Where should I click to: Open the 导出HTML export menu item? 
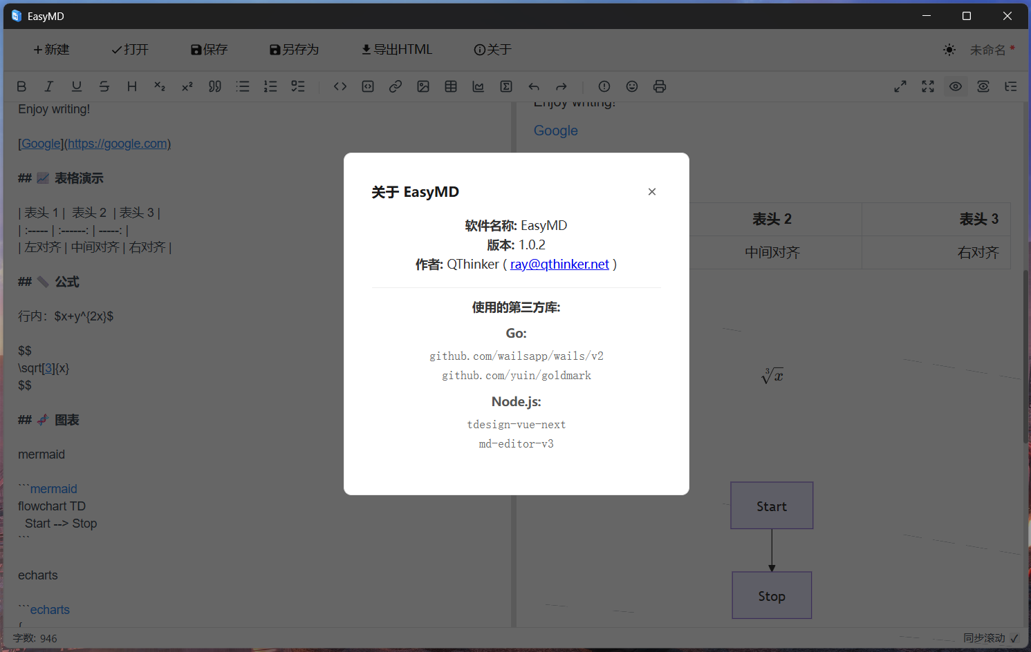pos(396,49)
